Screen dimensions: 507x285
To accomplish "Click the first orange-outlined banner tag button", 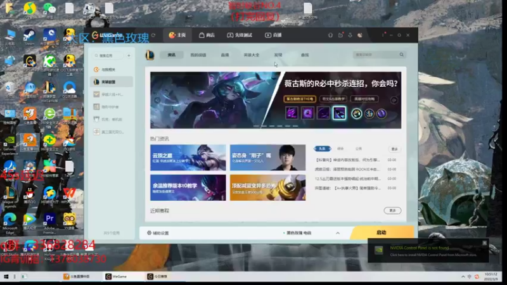I will tap(300, 99).
